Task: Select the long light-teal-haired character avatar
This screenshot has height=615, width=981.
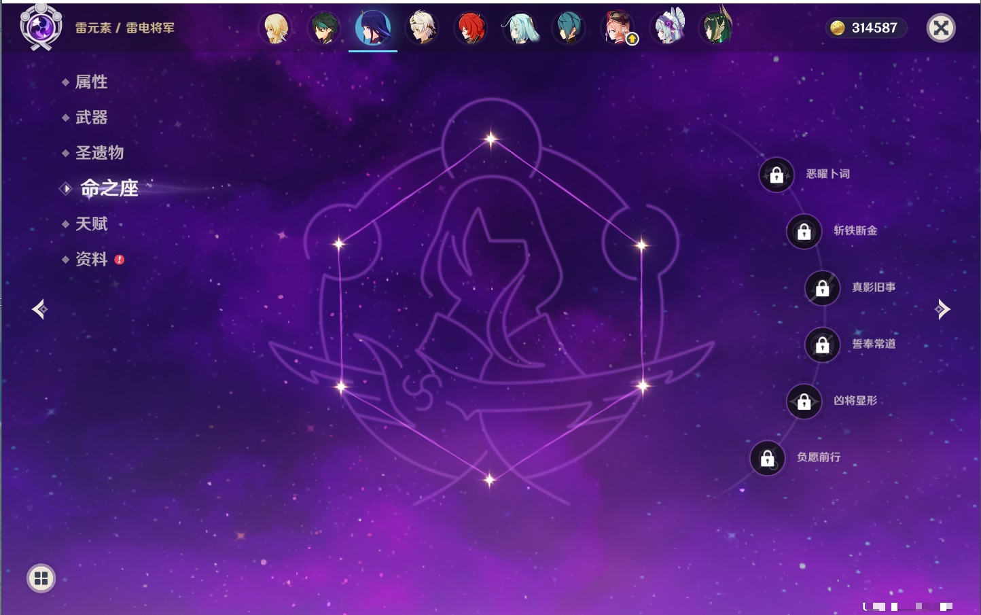Action: 520,29
